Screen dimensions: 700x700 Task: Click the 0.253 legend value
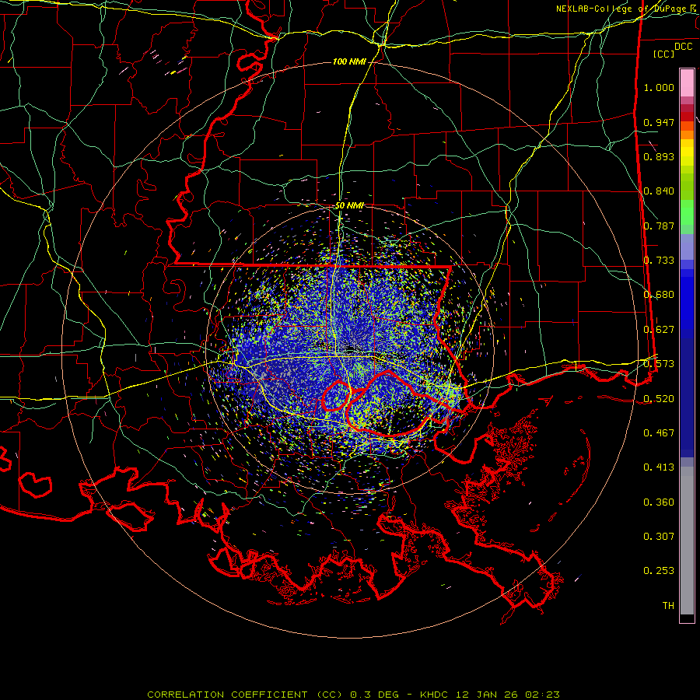click(659, 571)
